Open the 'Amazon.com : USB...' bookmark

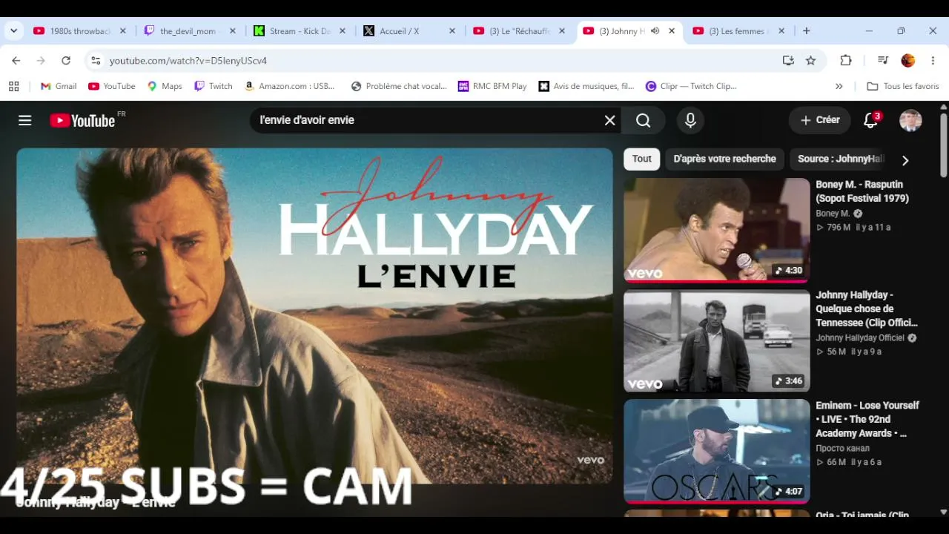(290, 86)
